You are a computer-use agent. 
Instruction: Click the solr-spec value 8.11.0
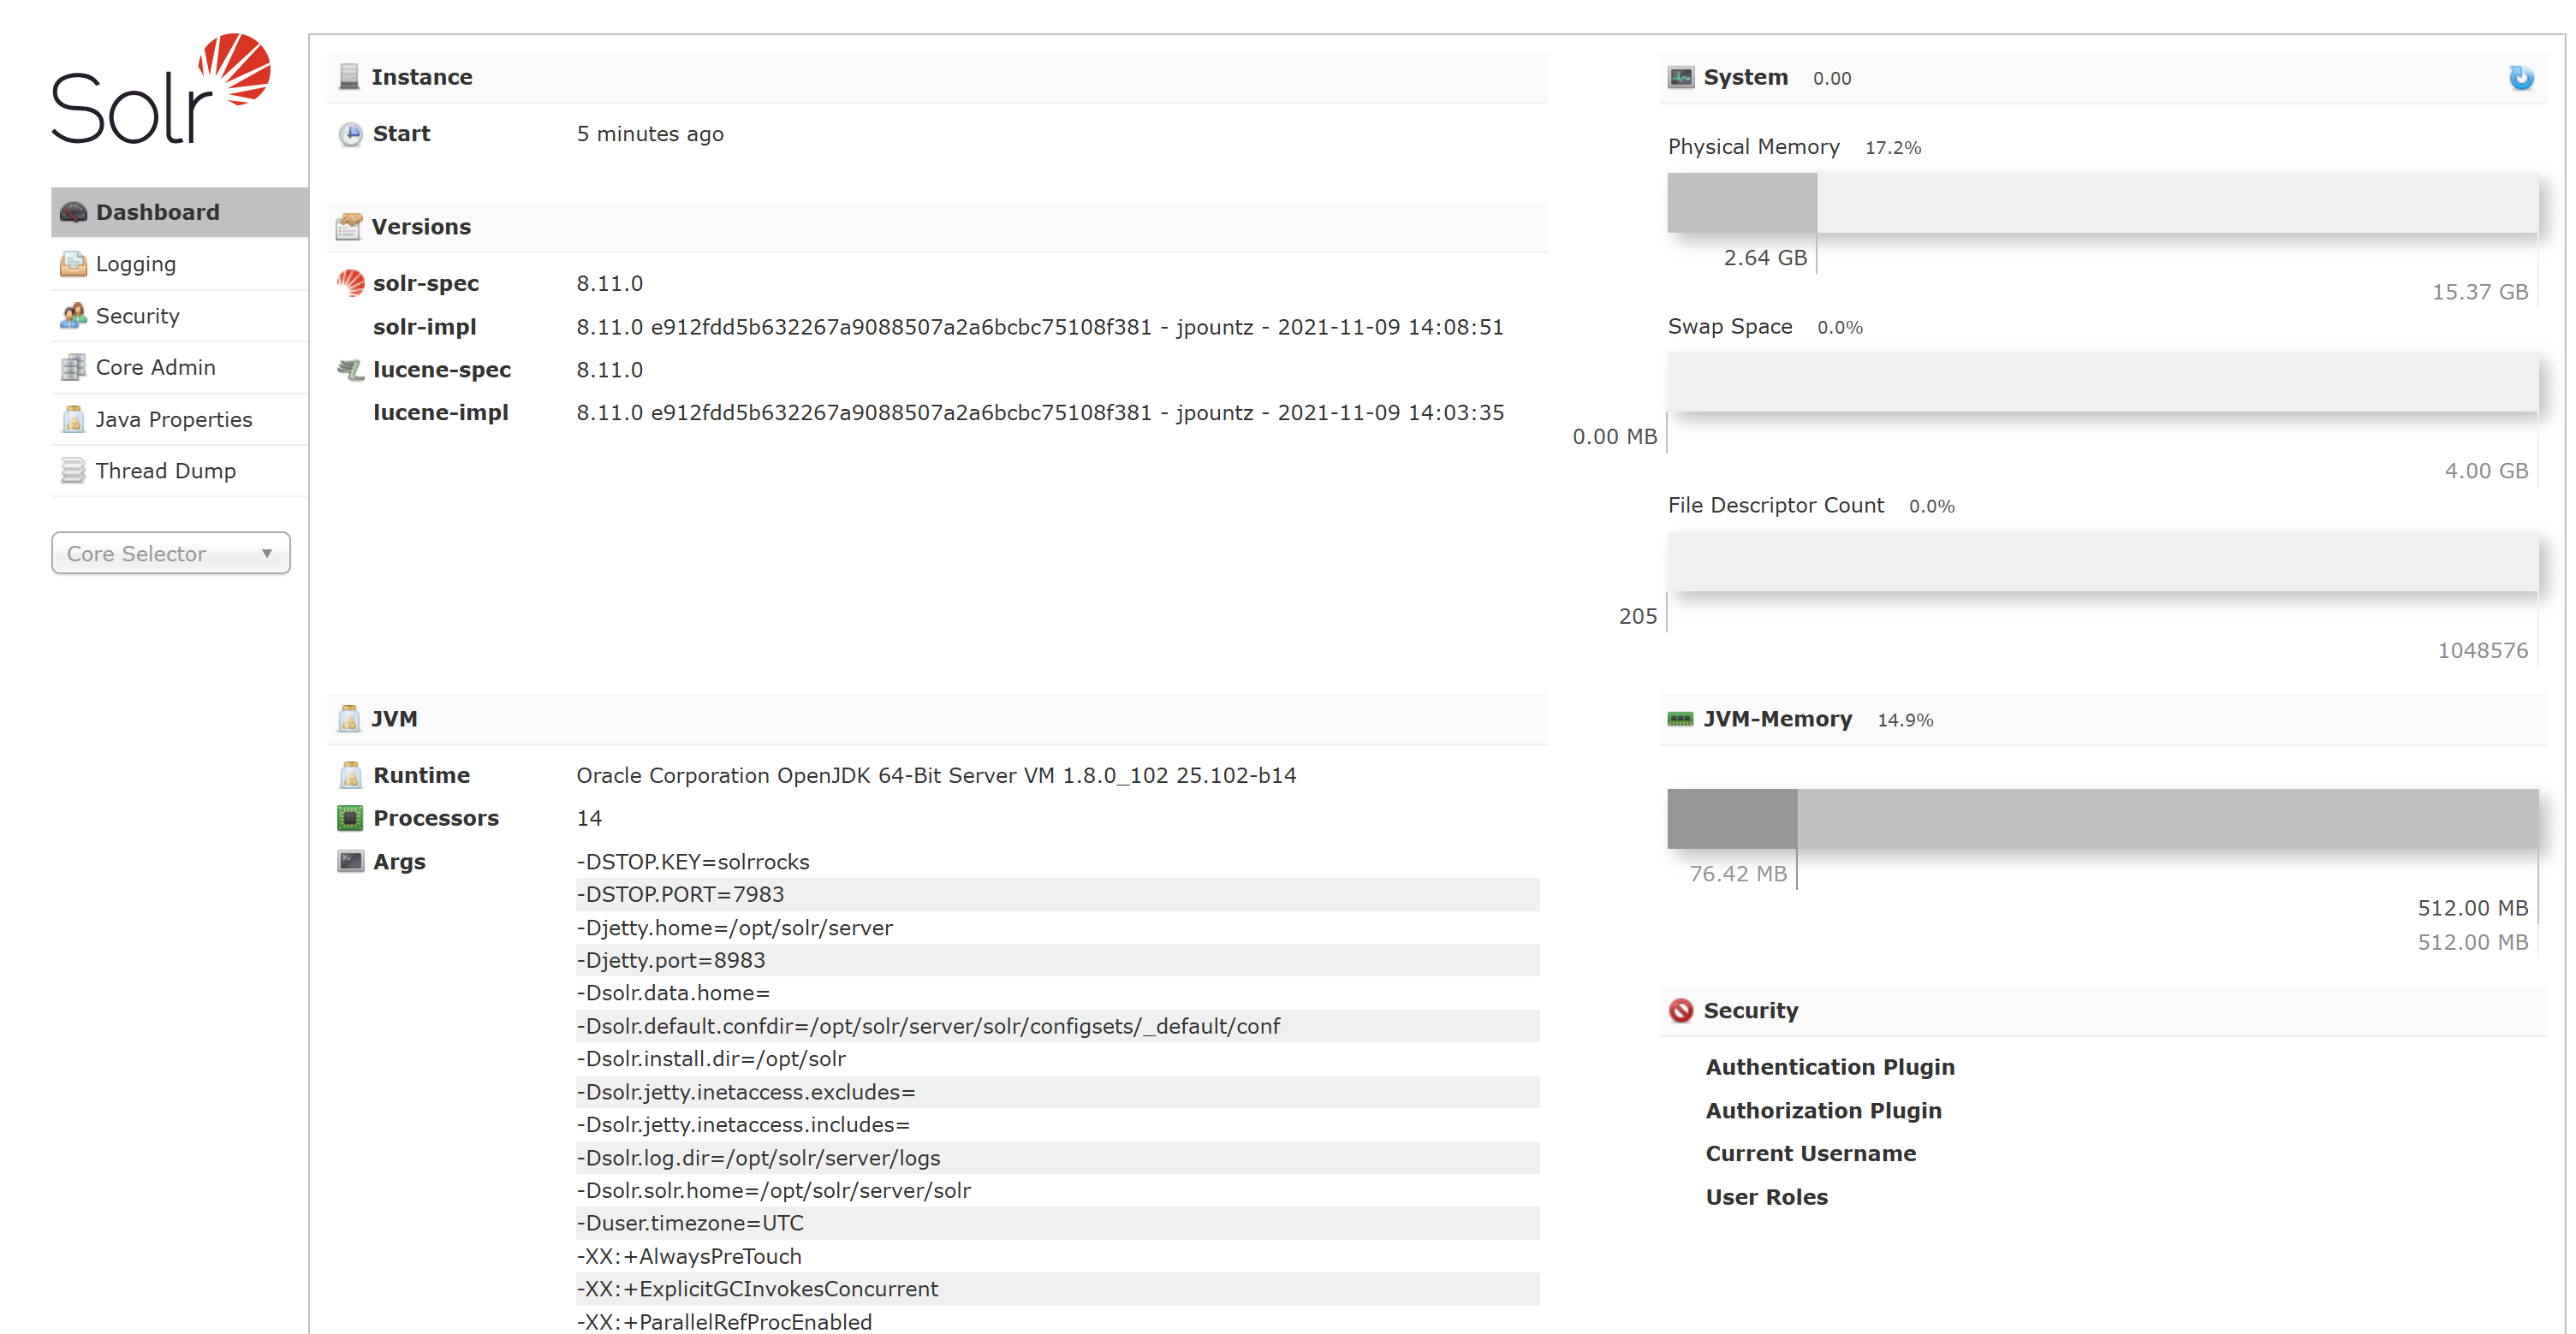[x=610, y=284]
